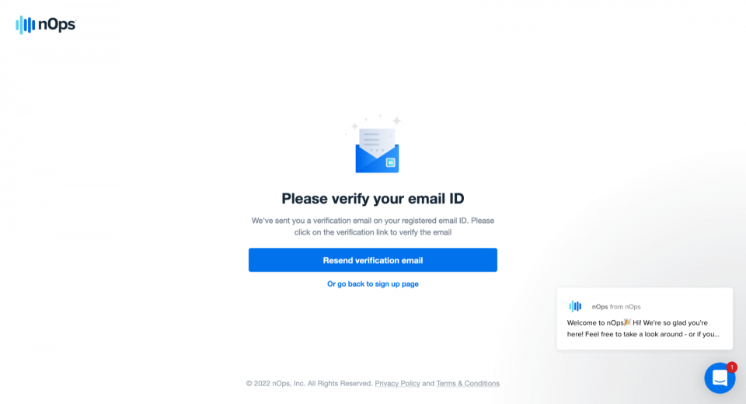The image size is (746, 404).
Task: Click the large sparkle star above envelope
Action: pos(396,120)
